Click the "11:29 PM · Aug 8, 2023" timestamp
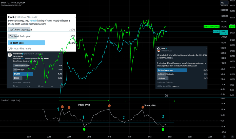Viewport: 236px width, 139px height. point(164,86)
